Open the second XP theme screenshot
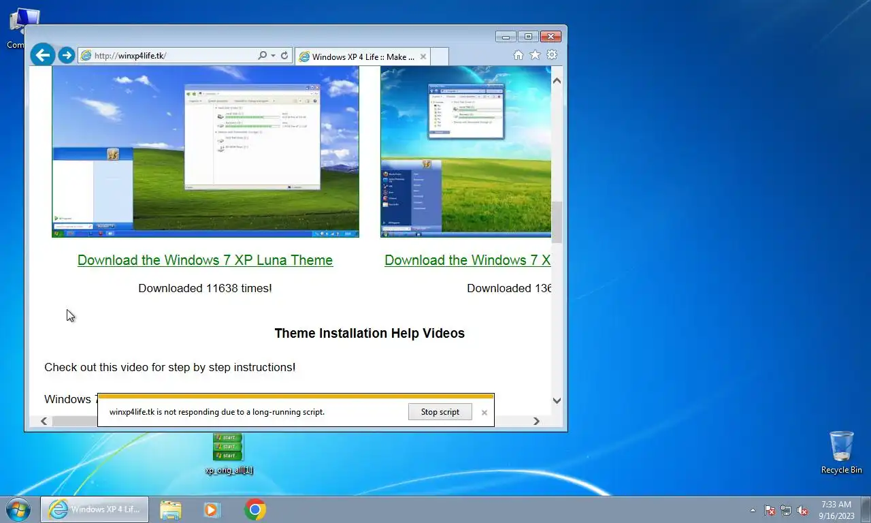 pyautogui.click(x=465, y=152)
